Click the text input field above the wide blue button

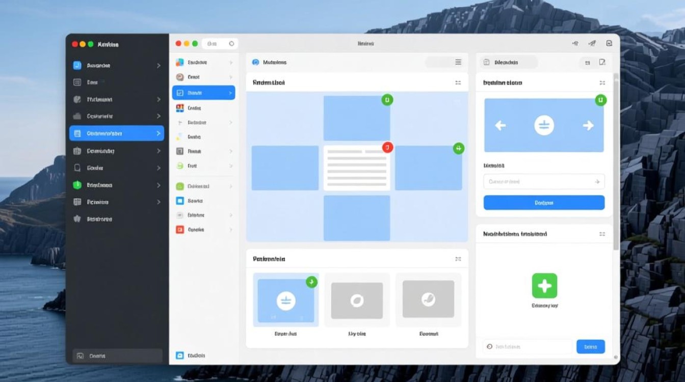(x=544, y=182)
